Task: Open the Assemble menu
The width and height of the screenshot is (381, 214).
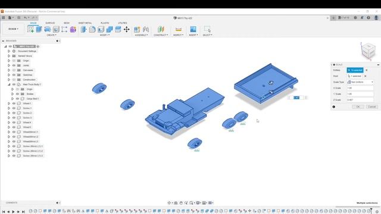Action: (x=141, y=35)
